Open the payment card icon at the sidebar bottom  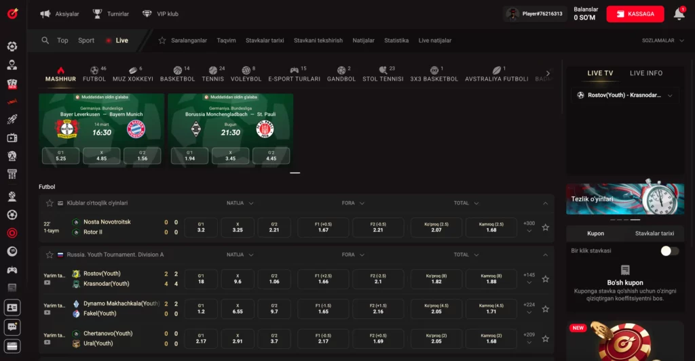pos(12,346)
